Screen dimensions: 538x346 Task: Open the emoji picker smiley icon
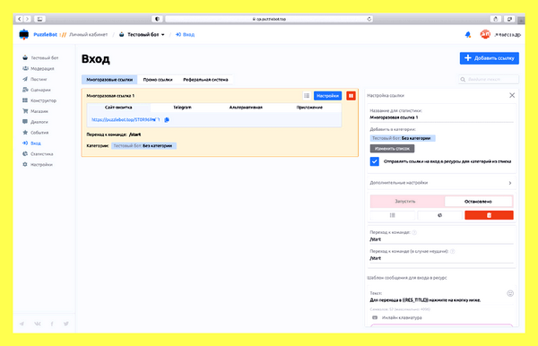click(510, 293)
